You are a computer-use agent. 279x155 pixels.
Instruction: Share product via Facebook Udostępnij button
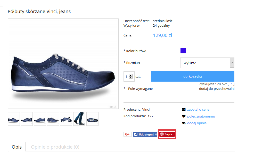(145, 134)
